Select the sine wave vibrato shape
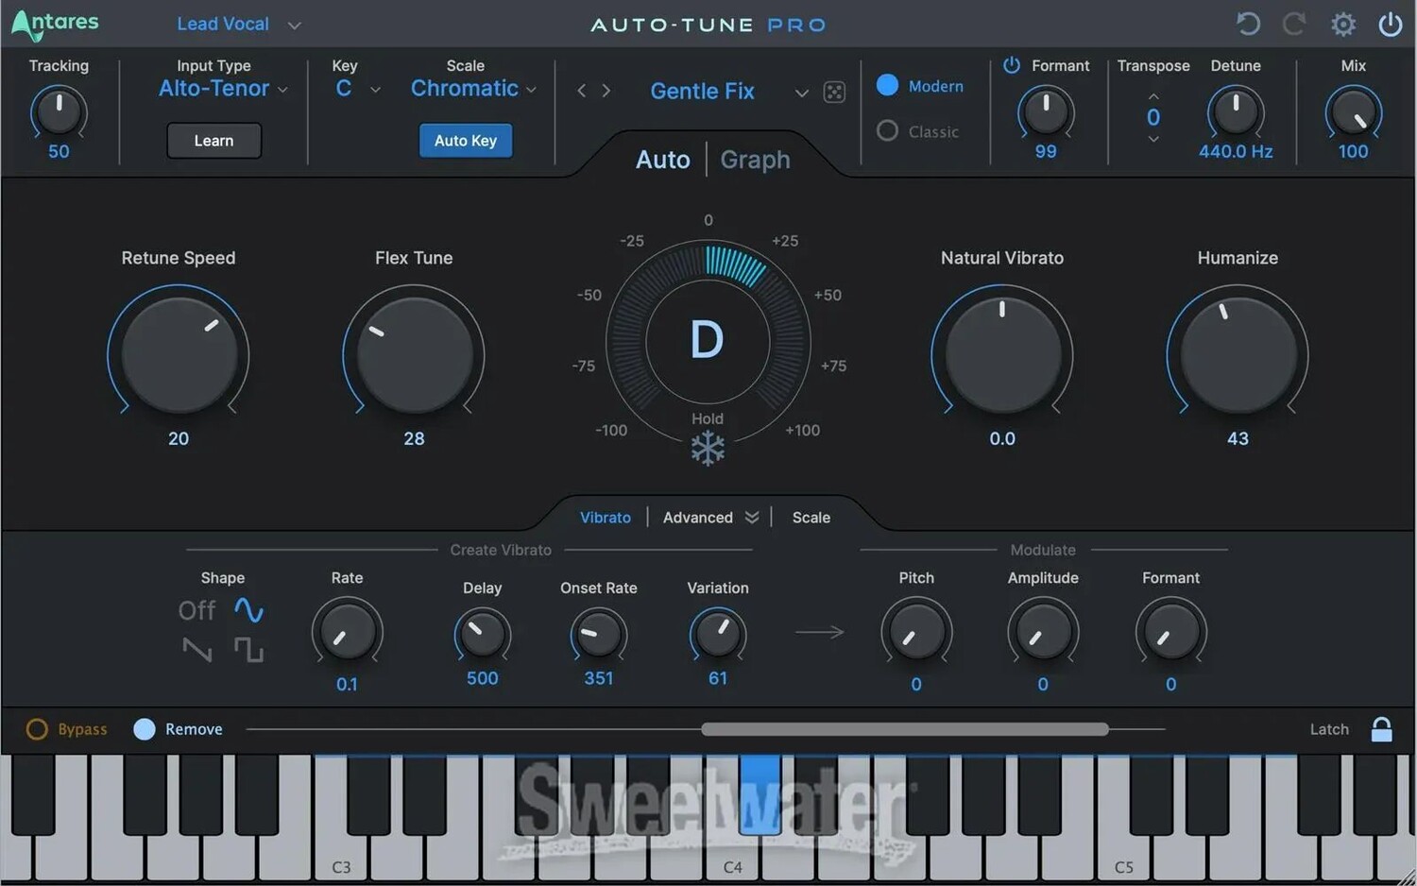This screenshot has width=1417, height=886. coord(248,610)
